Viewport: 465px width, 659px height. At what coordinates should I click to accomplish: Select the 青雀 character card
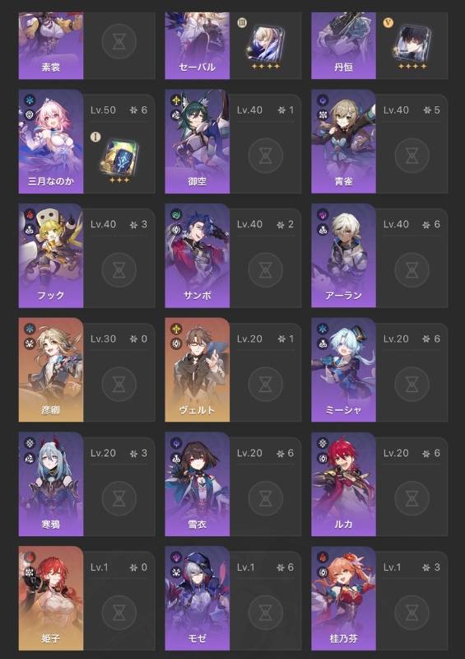[343, 141]
